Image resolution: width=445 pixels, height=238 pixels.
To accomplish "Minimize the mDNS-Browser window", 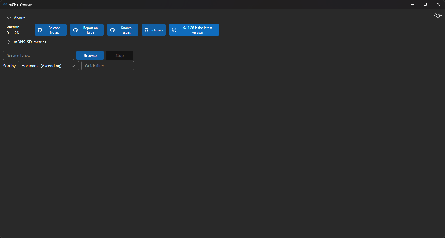I will 412,4.
